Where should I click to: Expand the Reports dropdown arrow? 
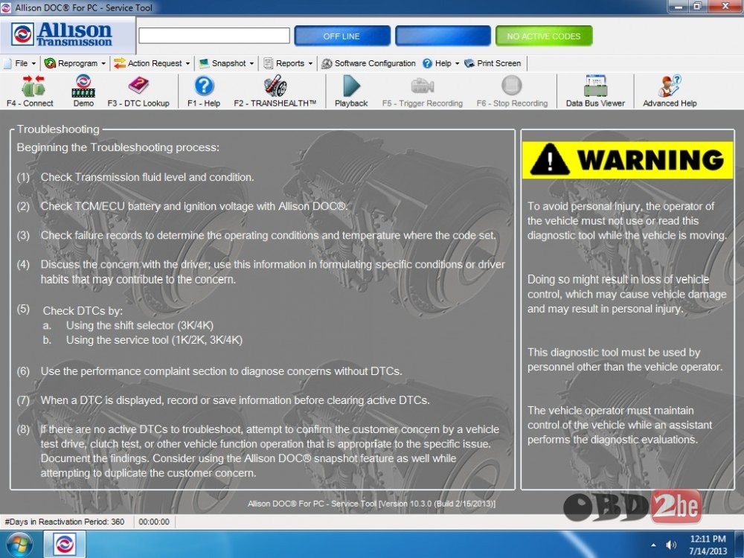click(x=310, y=63)
